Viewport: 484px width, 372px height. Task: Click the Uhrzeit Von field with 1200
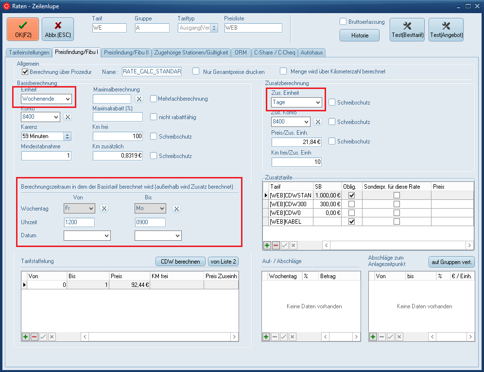79,222
